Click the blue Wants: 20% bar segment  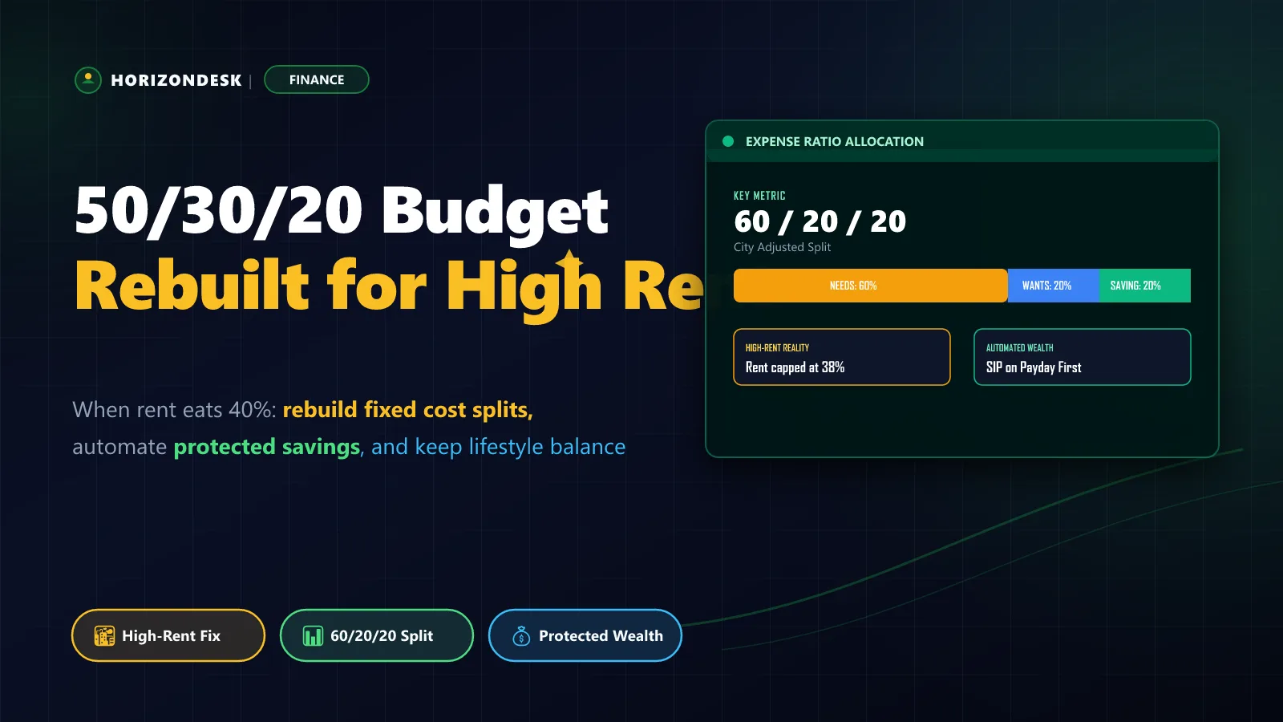point(1054,286)
